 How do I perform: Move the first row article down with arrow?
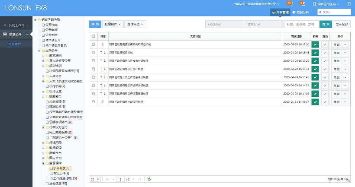(103, 44)
